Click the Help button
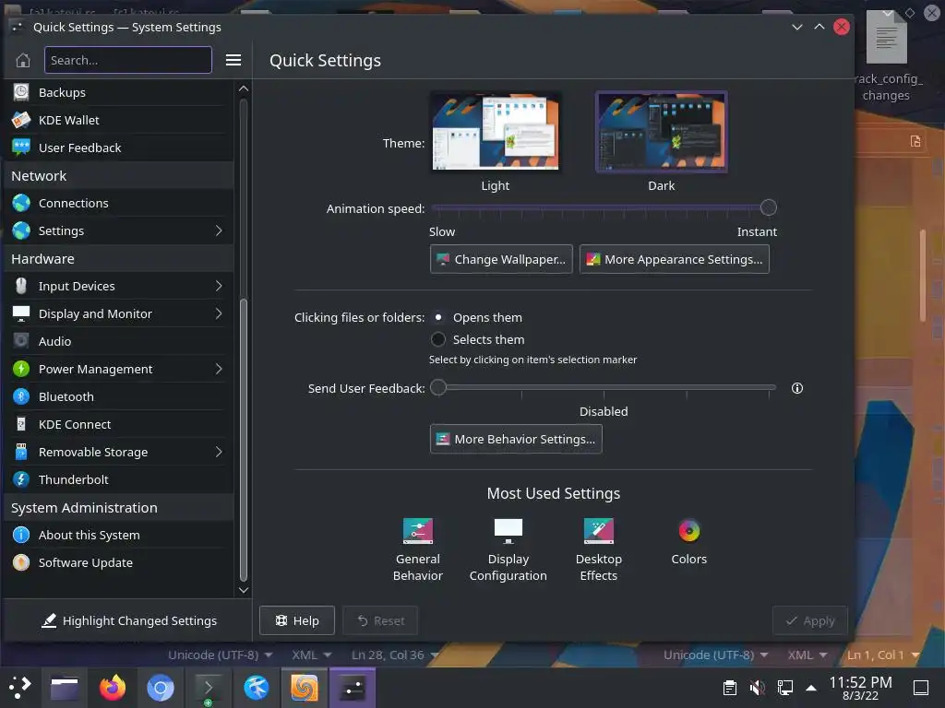Screen dimensions: 945x708 296,620
